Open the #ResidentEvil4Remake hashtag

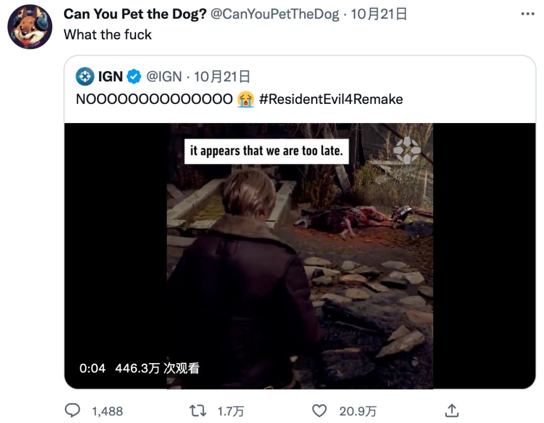point(331,99)
